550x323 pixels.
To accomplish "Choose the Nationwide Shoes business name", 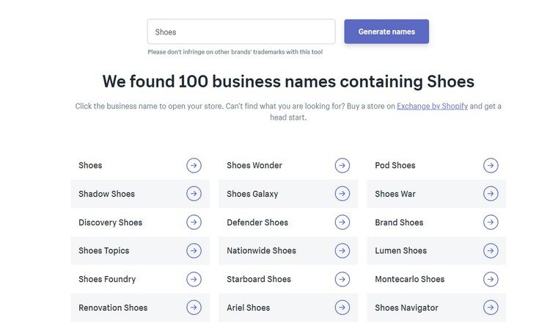I will pyautogui.click(x=262, y=251).
